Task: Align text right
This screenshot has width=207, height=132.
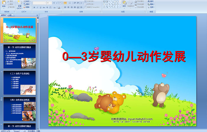Action: click(x=72, y=7)
